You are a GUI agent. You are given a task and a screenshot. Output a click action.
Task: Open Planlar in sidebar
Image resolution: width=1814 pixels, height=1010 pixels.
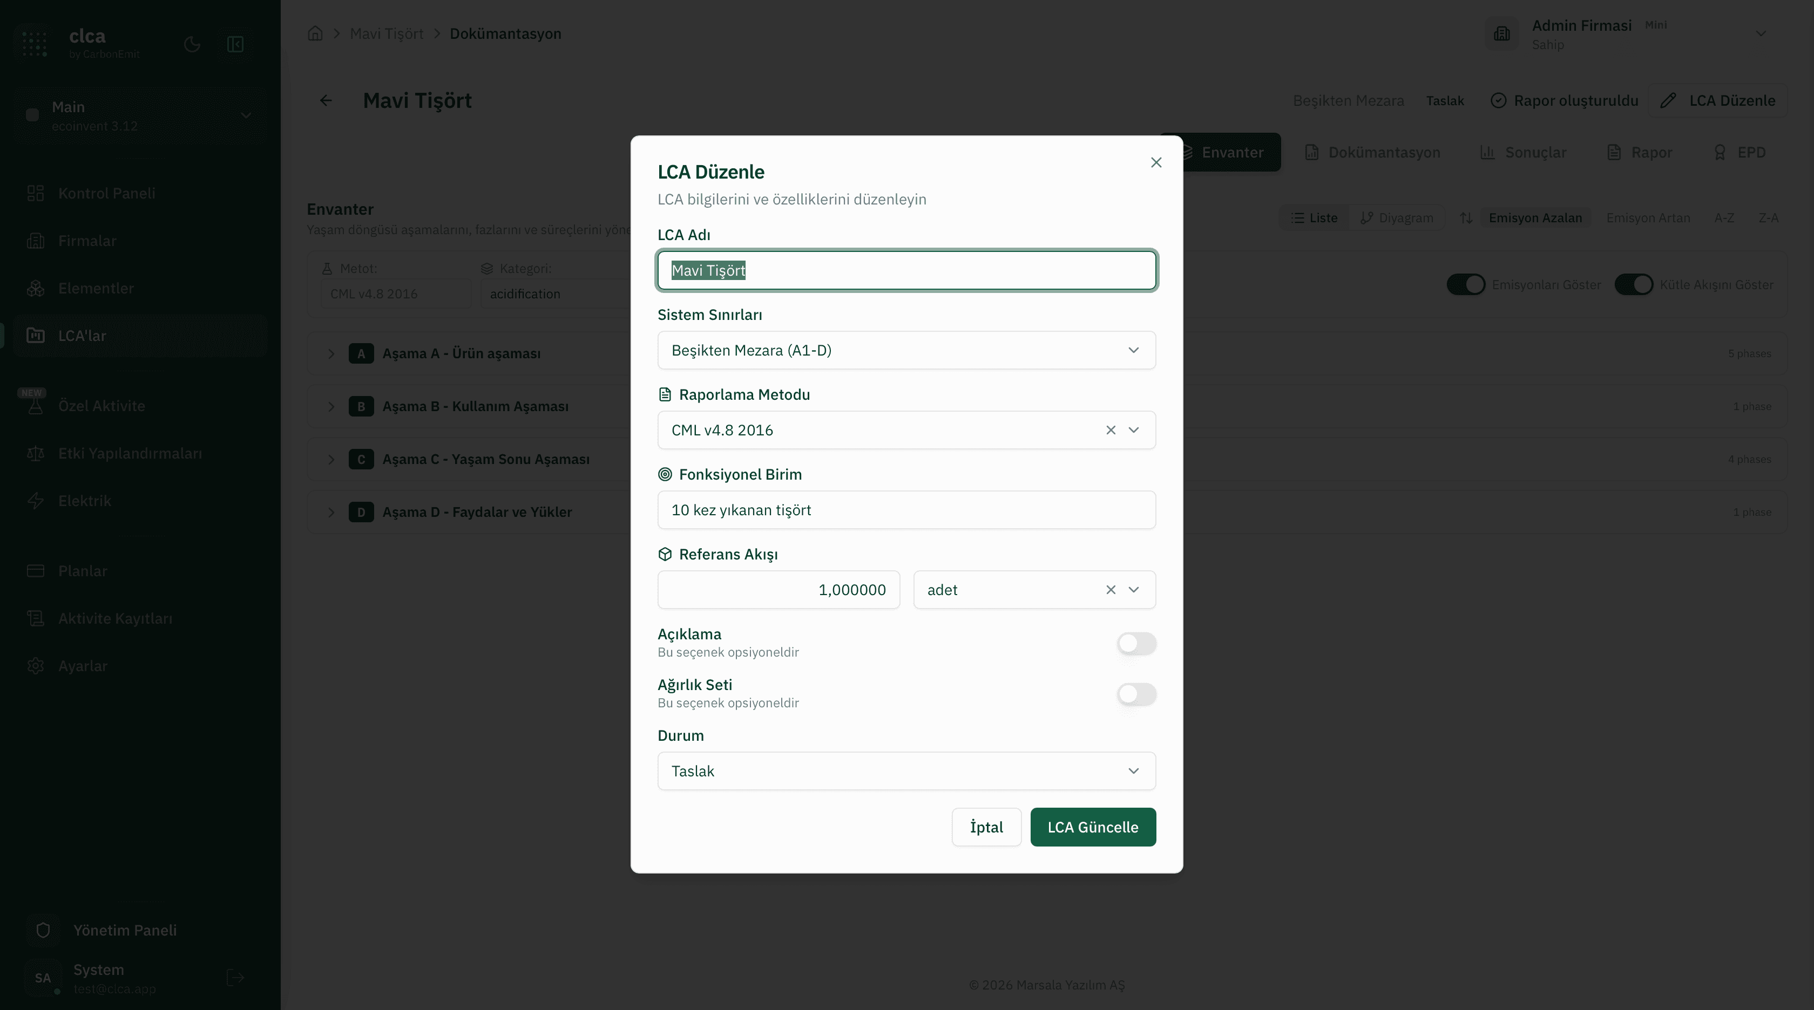140,571
